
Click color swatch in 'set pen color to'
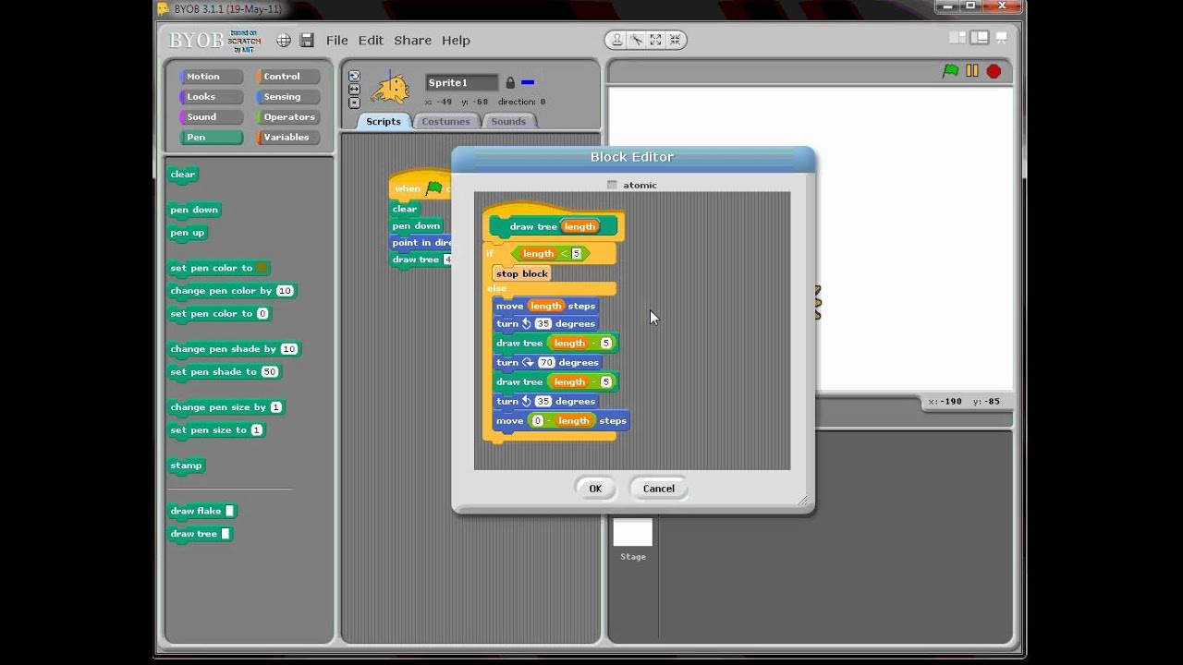coord(262,268)
